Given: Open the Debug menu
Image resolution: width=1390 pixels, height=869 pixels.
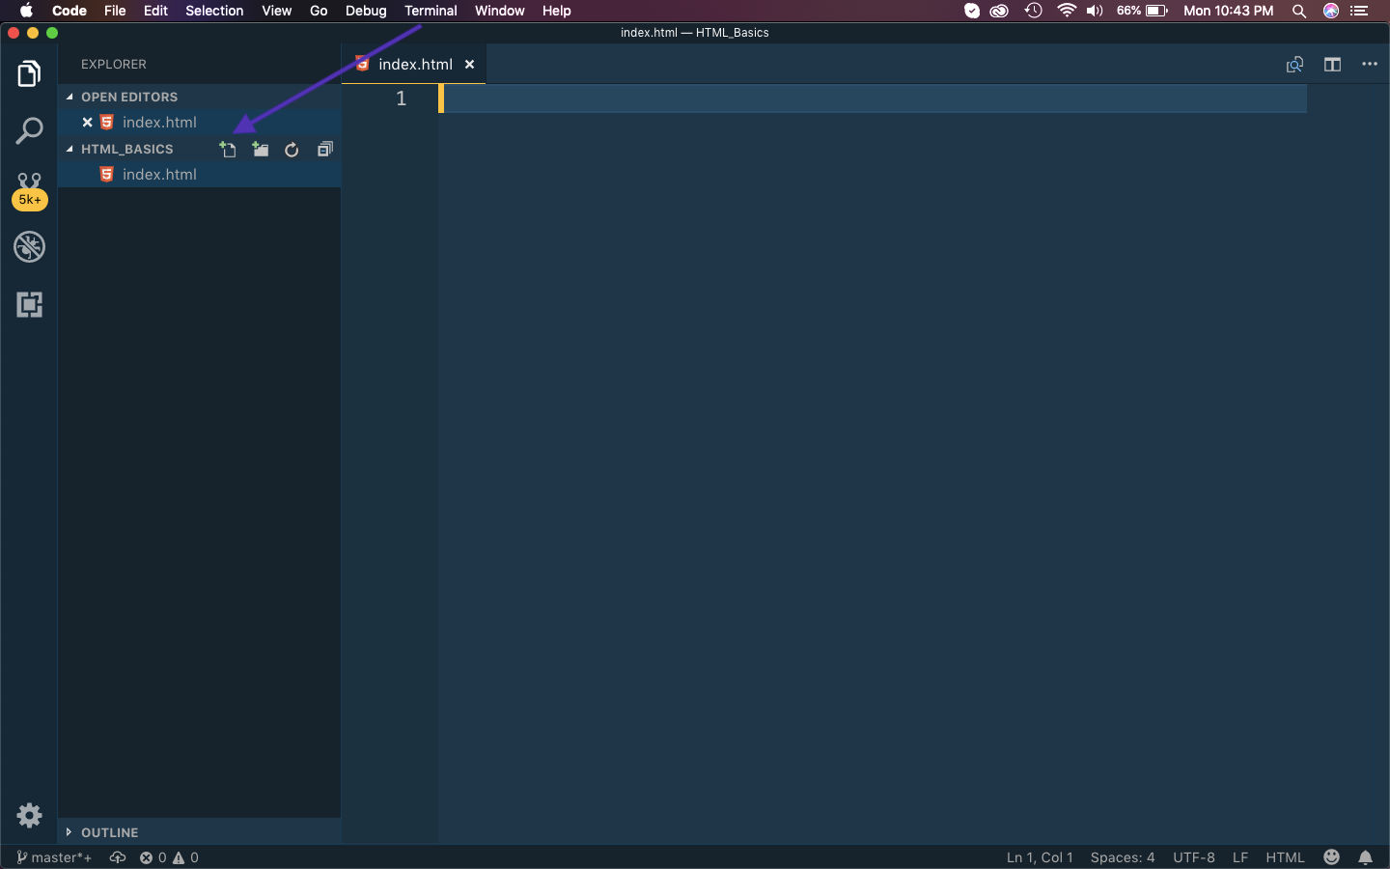Looking at the screenshot, I should tap(366, 11).
